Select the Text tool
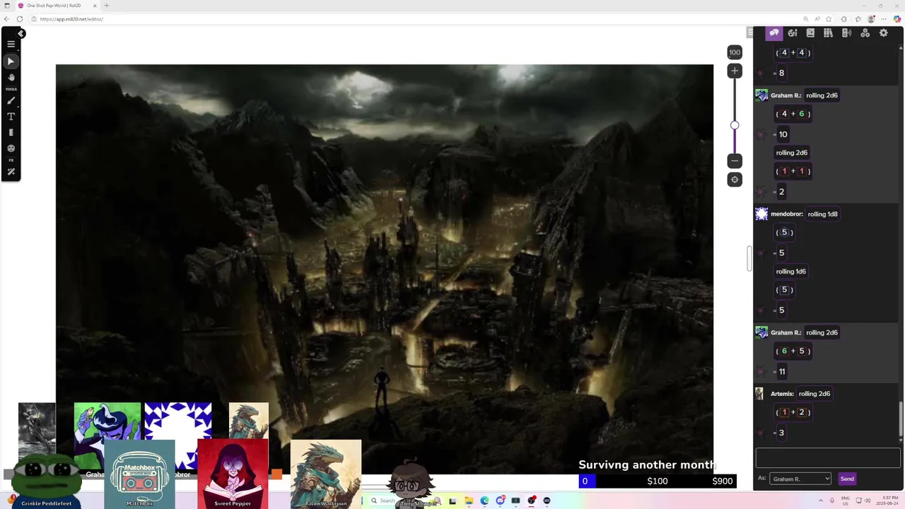Screen dimensions: 905x509 point(11,117)
